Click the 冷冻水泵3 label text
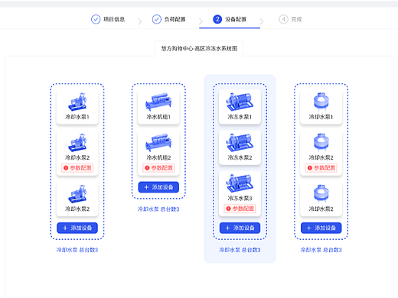The width and height of the screenshot is (398, 298). click(240, 199)
